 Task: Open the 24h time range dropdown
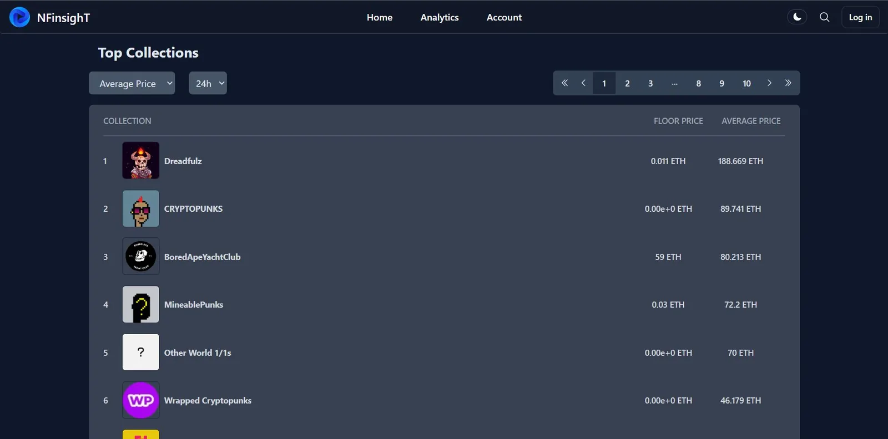coord(208,83)
